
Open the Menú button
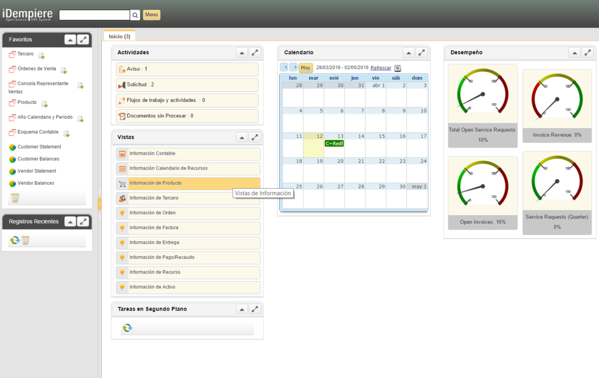click(152, 15)
